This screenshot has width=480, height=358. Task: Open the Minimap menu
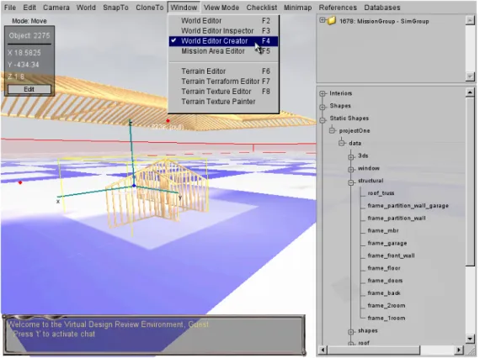pyautogui.click(x=297, y=8)
